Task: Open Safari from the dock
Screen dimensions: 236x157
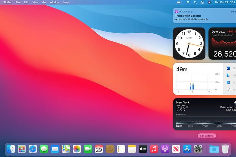Action: point(33,149)
